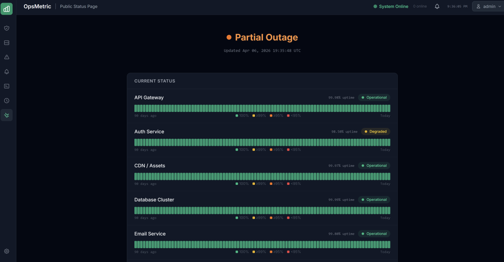Select the Public Status Page header item
This screenshot has height=262, width=504.
point(78,6)
